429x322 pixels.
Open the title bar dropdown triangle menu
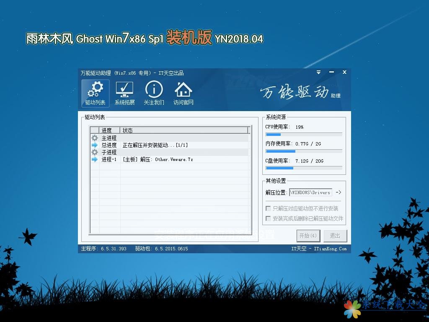(319, 73)
